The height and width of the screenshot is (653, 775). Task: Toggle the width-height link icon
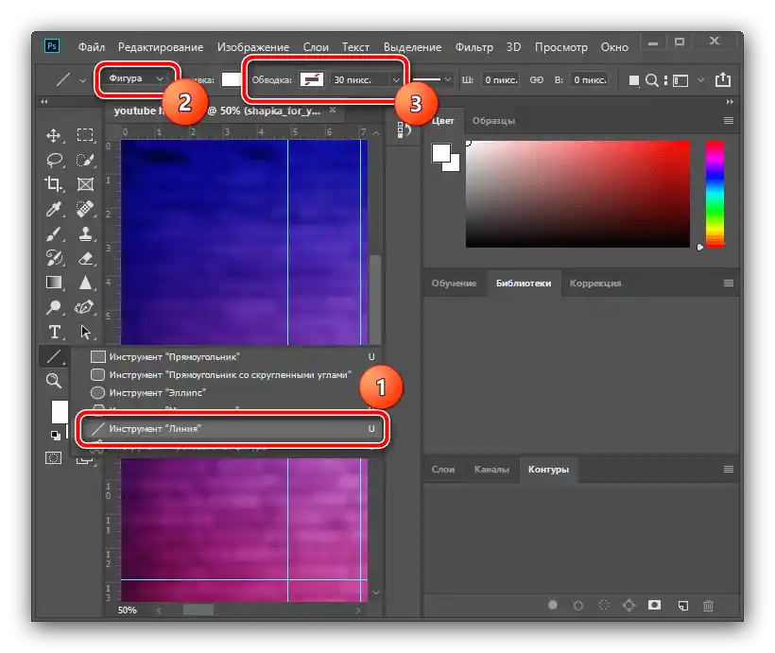(x=536, y=80)
